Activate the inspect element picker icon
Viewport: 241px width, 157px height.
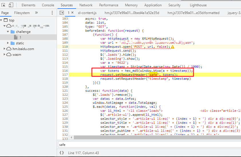click(x=3, y=5)
